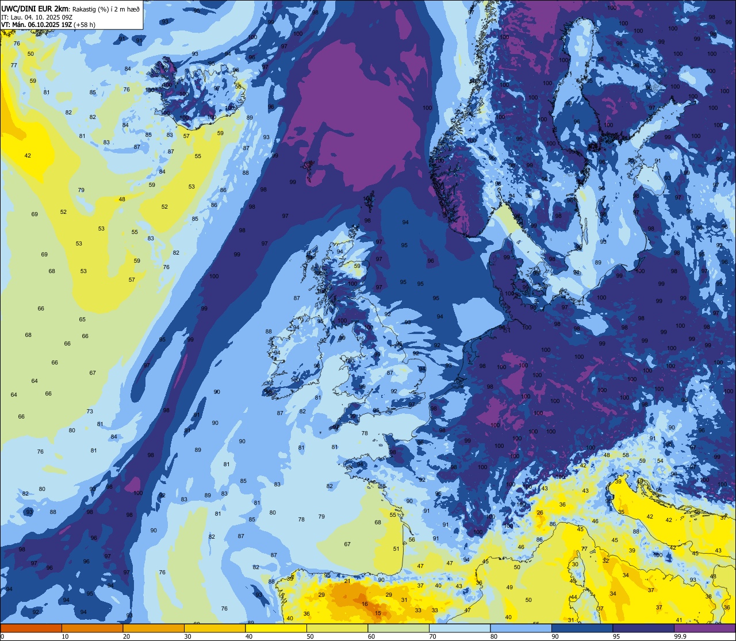
Task: Click the legend label "40"
Action: (249, 636)
